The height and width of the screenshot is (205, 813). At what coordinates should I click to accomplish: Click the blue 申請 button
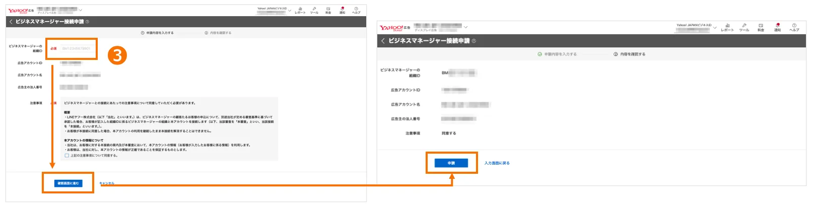(x=451, y=163)
